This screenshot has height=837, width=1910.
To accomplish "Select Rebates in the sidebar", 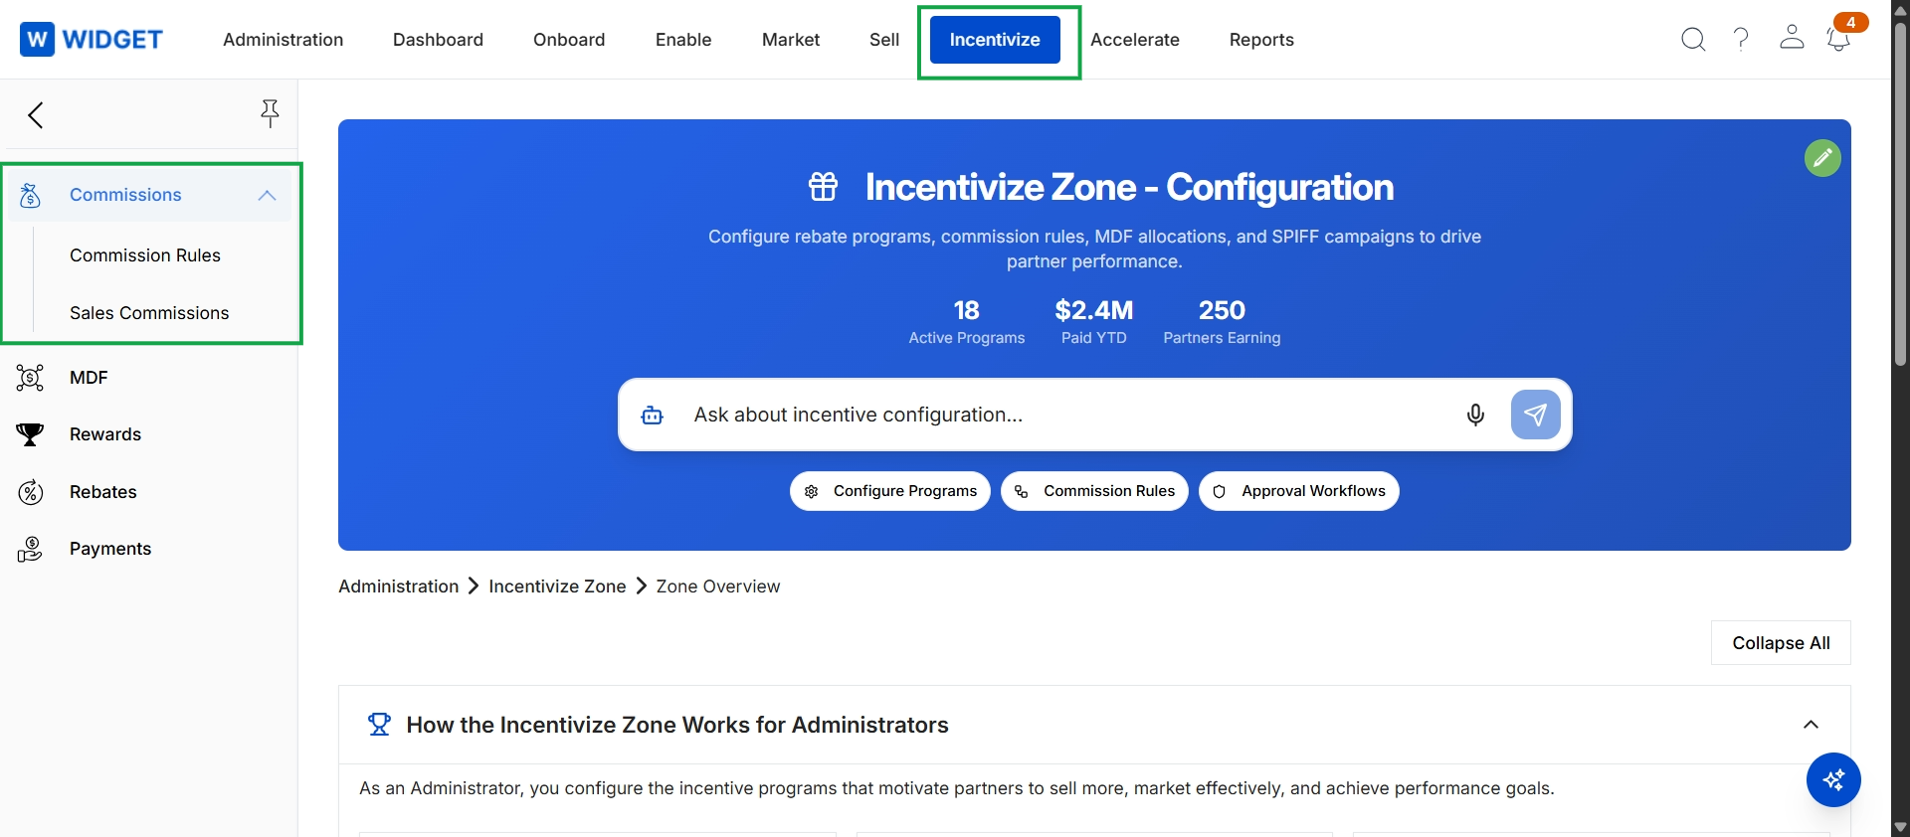I will pos(103,492).
